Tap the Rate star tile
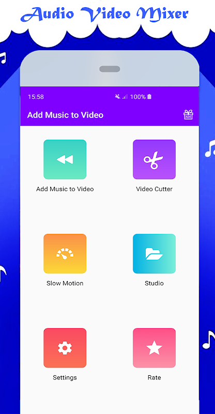 pos(155,348)
